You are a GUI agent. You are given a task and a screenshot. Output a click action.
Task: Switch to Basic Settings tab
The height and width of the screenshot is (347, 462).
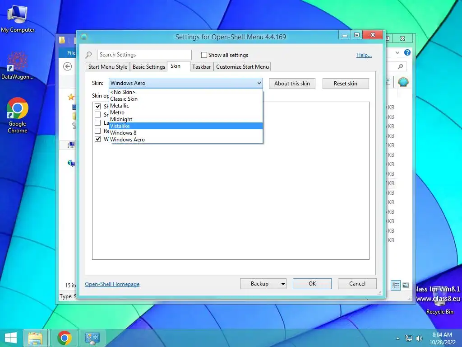(x=149, y=67)
